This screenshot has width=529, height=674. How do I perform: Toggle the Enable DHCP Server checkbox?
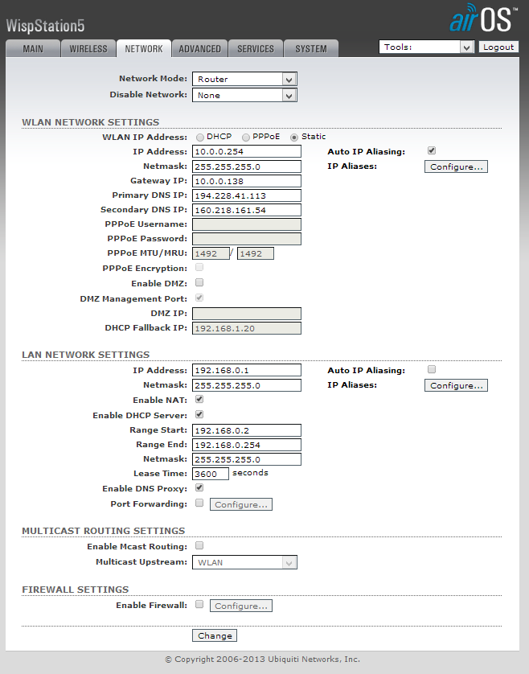[199, 414]
